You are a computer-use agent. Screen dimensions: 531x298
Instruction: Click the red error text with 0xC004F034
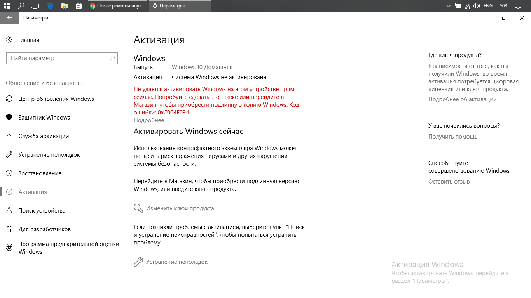tap(217, 101)
